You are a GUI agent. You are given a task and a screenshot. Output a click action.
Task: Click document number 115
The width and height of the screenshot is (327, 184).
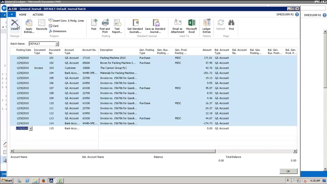click(x=51, y=129)
